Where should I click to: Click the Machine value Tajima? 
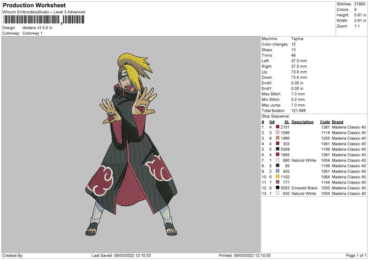[296, 39]
